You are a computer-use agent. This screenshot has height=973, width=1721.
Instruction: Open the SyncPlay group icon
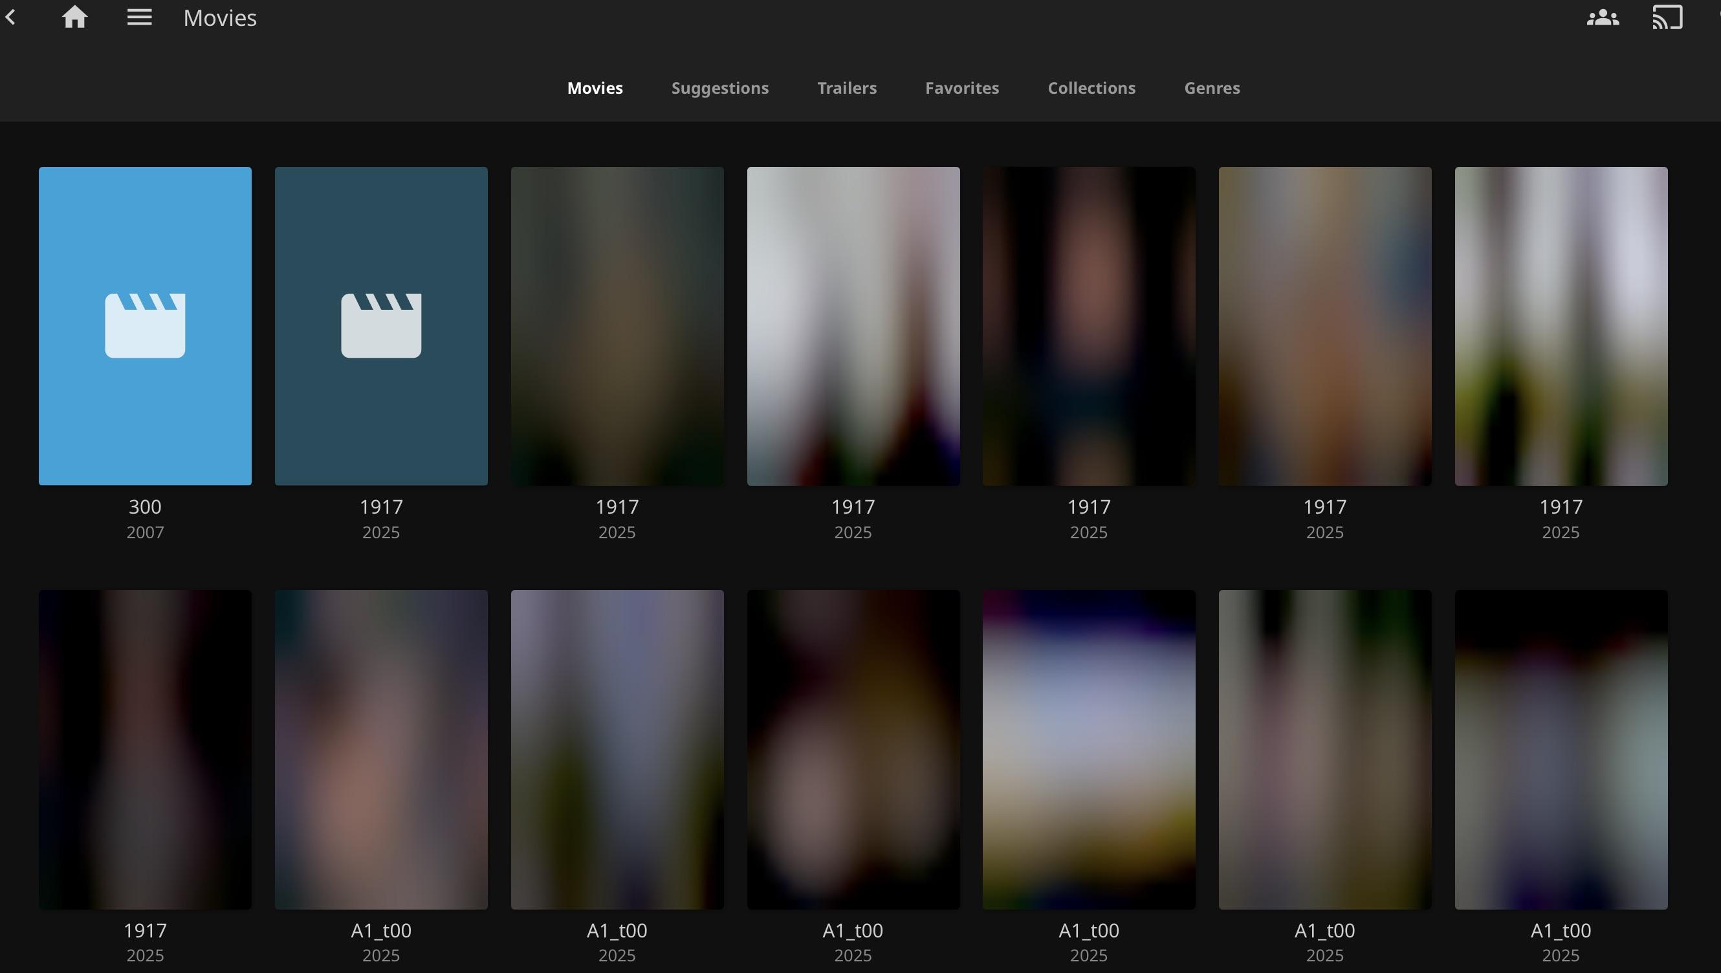tap(1603, 17)
